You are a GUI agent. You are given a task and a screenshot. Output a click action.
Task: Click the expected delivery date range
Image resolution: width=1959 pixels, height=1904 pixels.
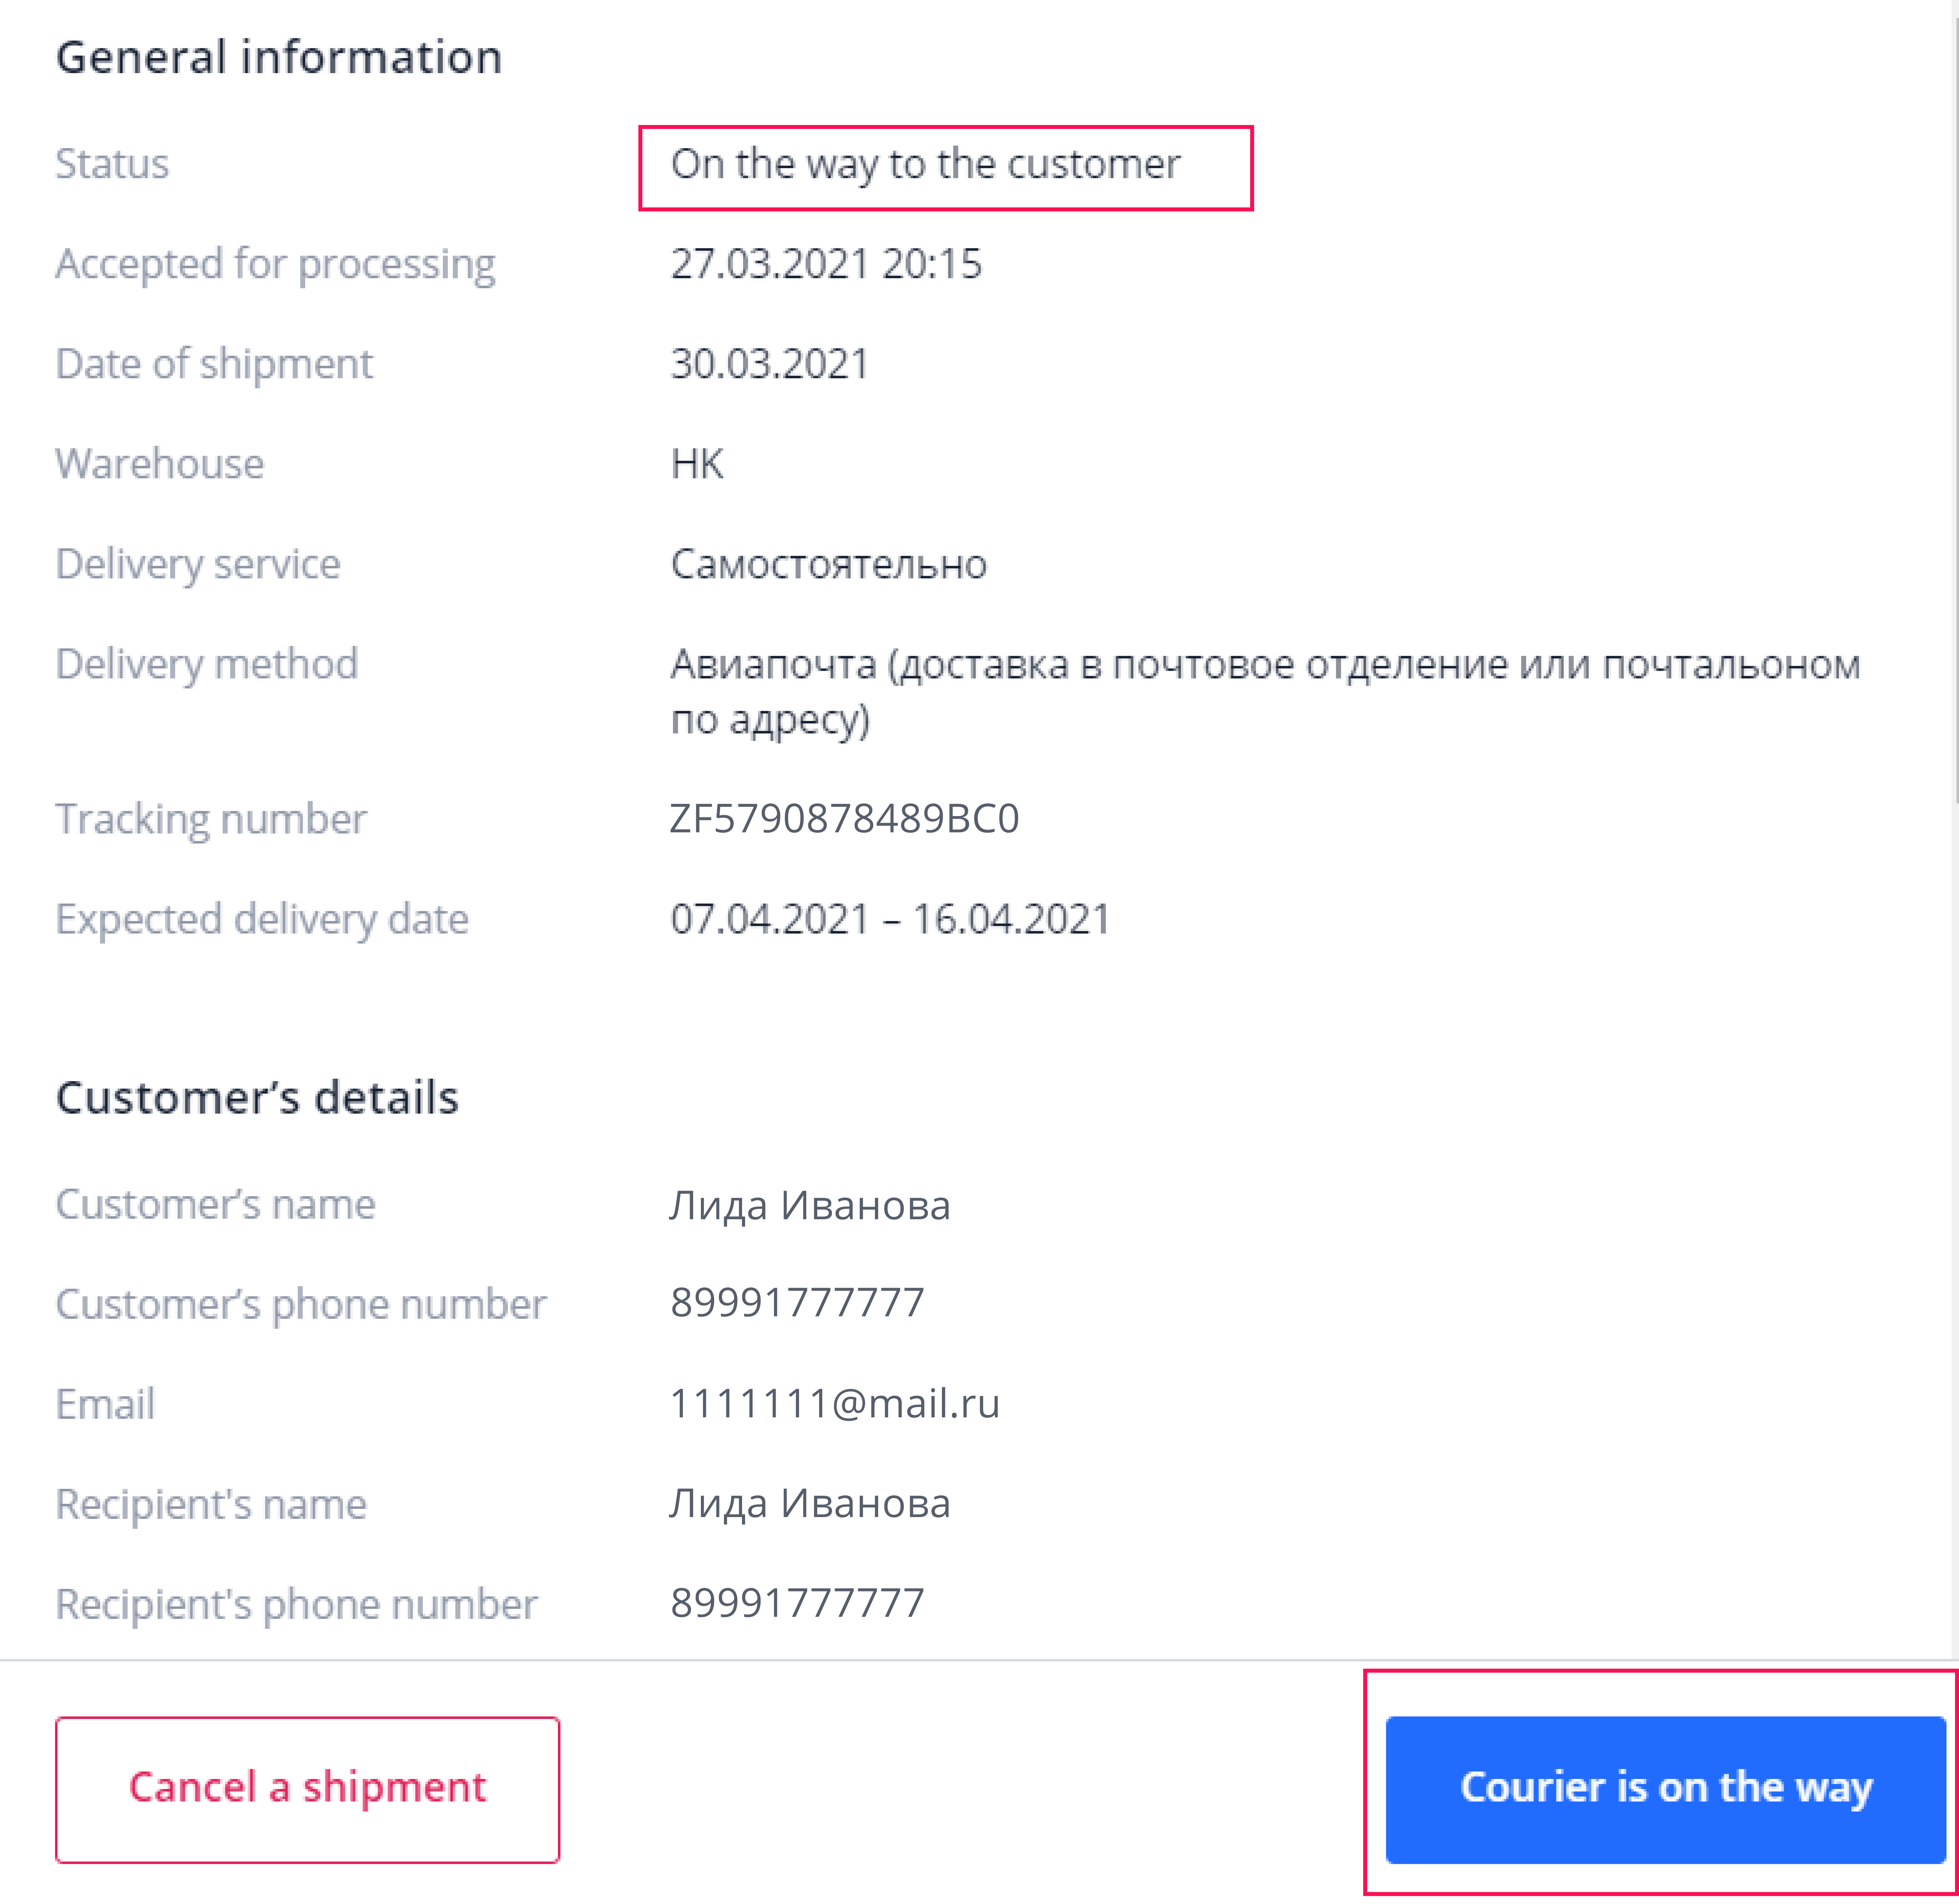(890, 919)
